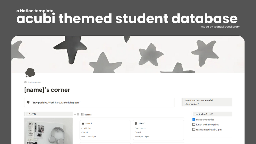Click the plus add-block icon beside classes

pyautogui.click(x=75, y=114)
